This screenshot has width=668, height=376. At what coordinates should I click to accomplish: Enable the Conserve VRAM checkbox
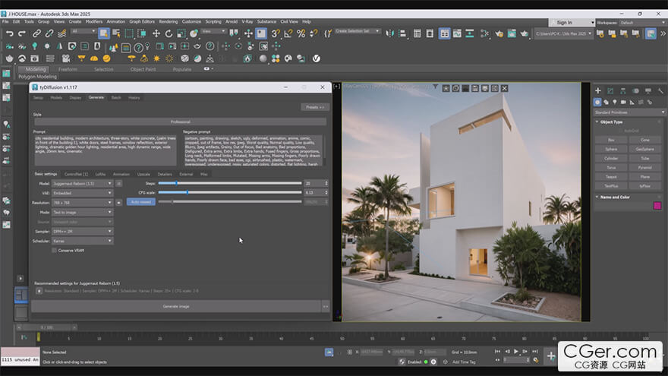click(x=54, y=250)
